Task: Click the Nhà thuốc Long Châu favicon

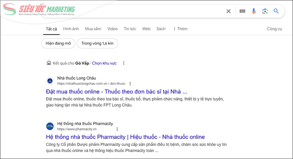Action: 50,81
